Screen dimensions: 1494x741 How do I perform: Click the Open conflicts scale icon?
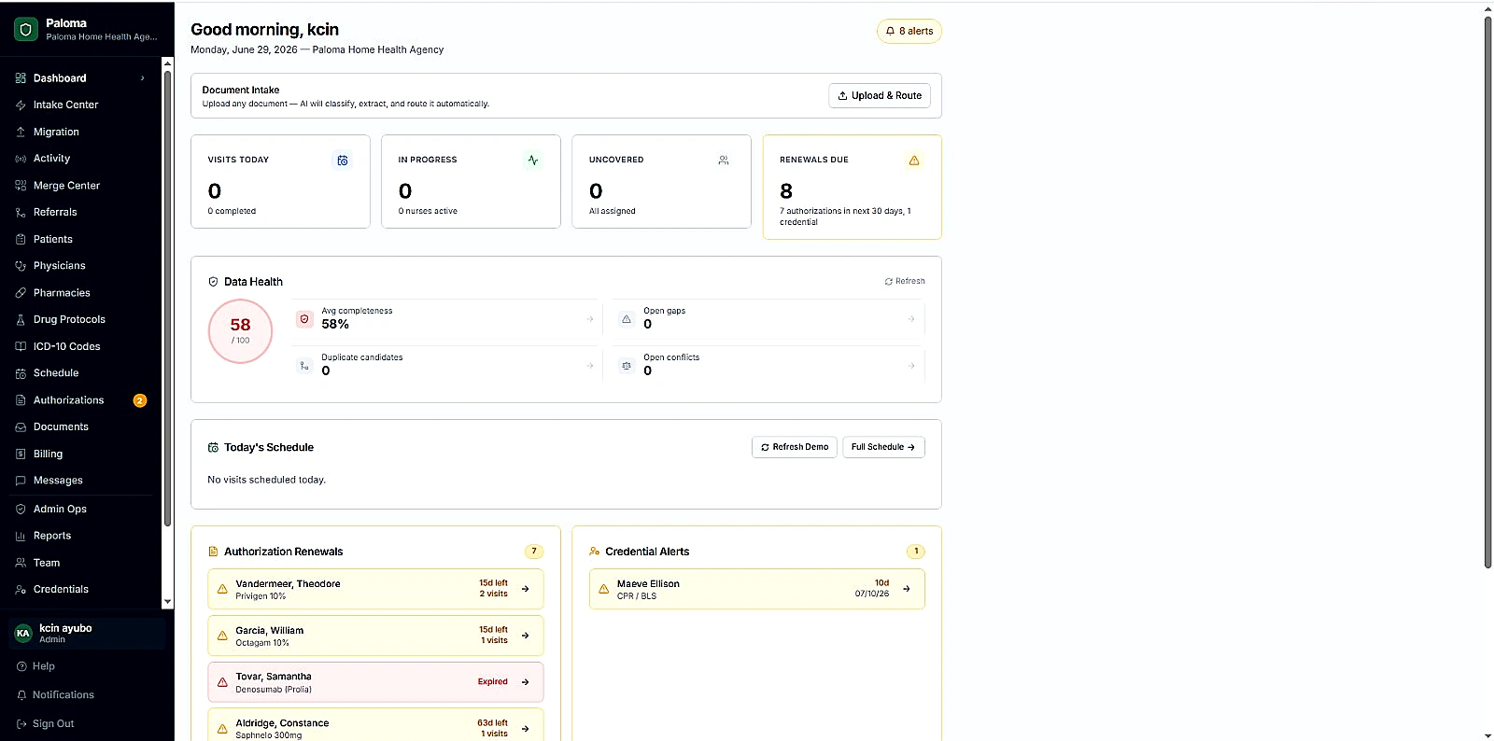tap(627, 366)
